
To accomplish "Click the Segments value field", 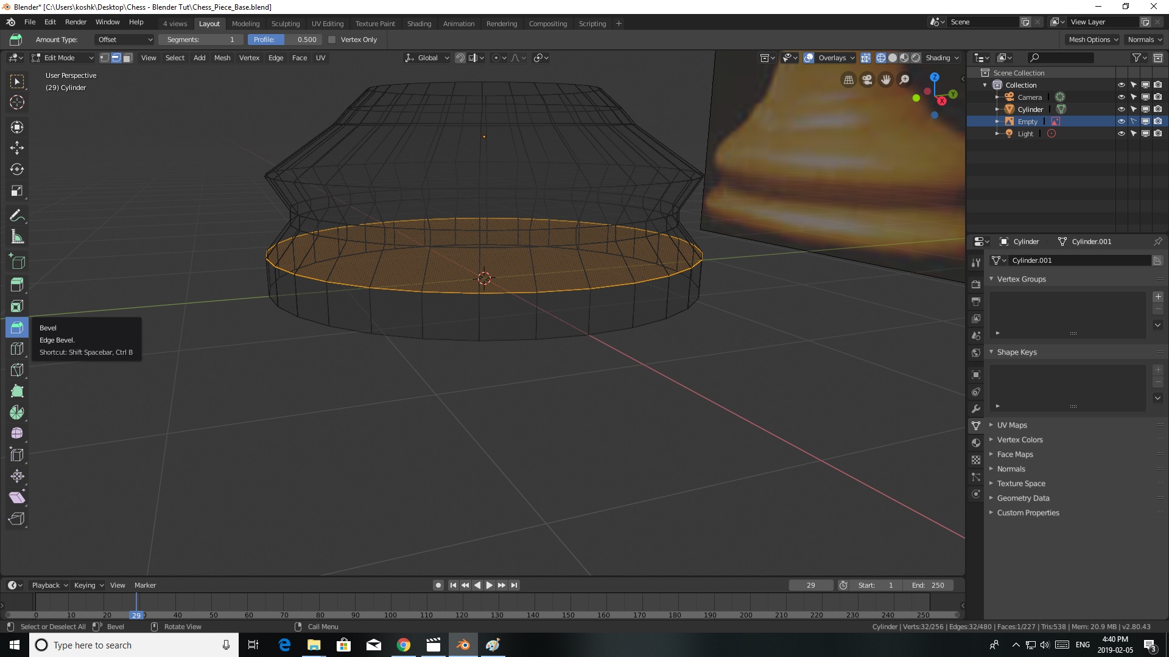I will (201, 40).
